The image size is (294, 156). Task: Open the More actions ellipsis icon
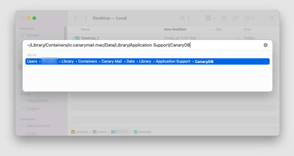[247, 18]
